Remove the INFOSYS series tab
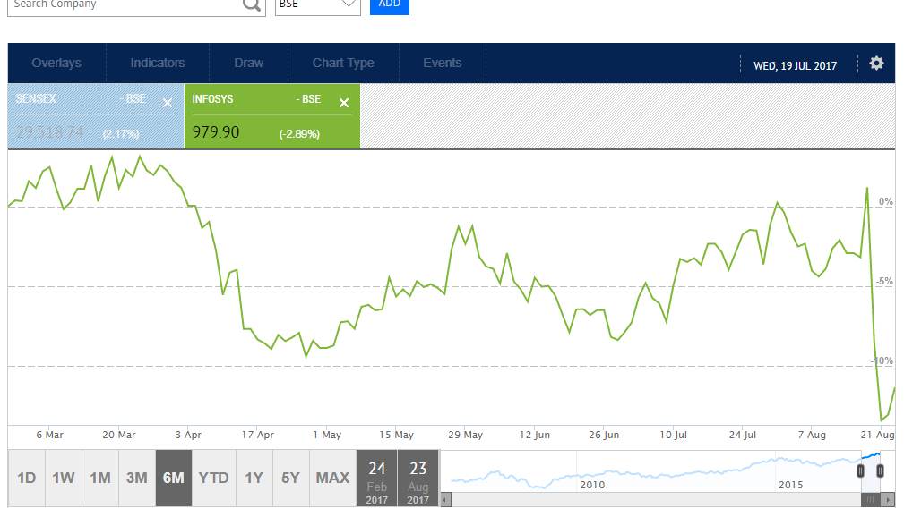The image size is (904, 517). point(343,103)
